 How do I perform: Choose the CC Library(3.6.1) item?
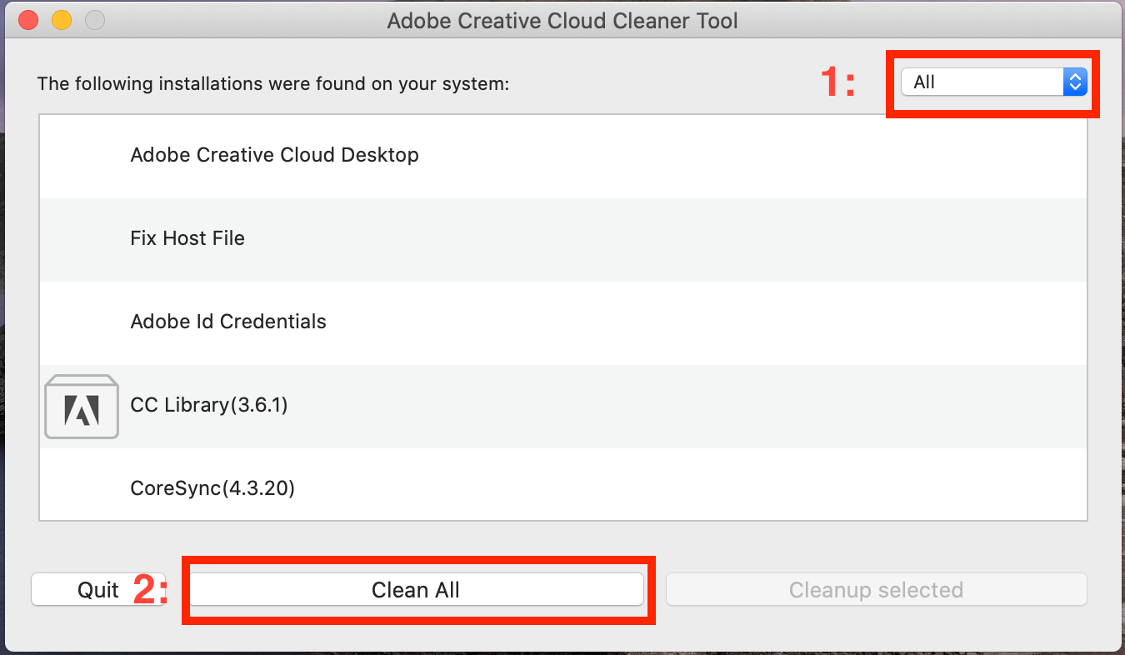(209, 405)
